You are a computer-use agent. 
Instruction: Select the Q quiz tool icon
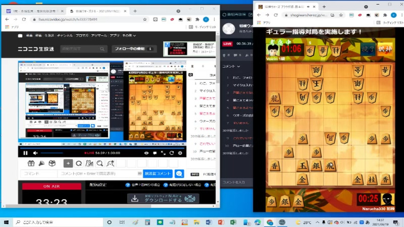point(79,163)
